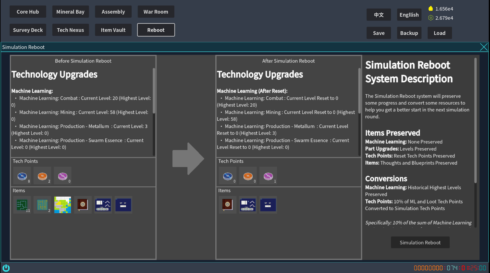Click the Load button
This screenshot has width=490, height=273.
[439, 33]
